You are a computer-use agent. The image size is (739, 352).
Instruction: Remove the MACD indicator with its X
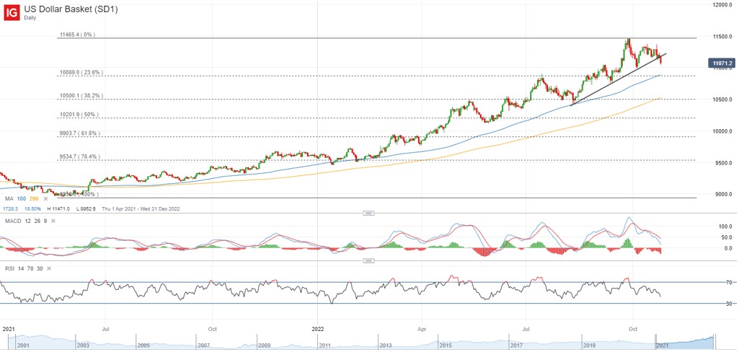53,221
